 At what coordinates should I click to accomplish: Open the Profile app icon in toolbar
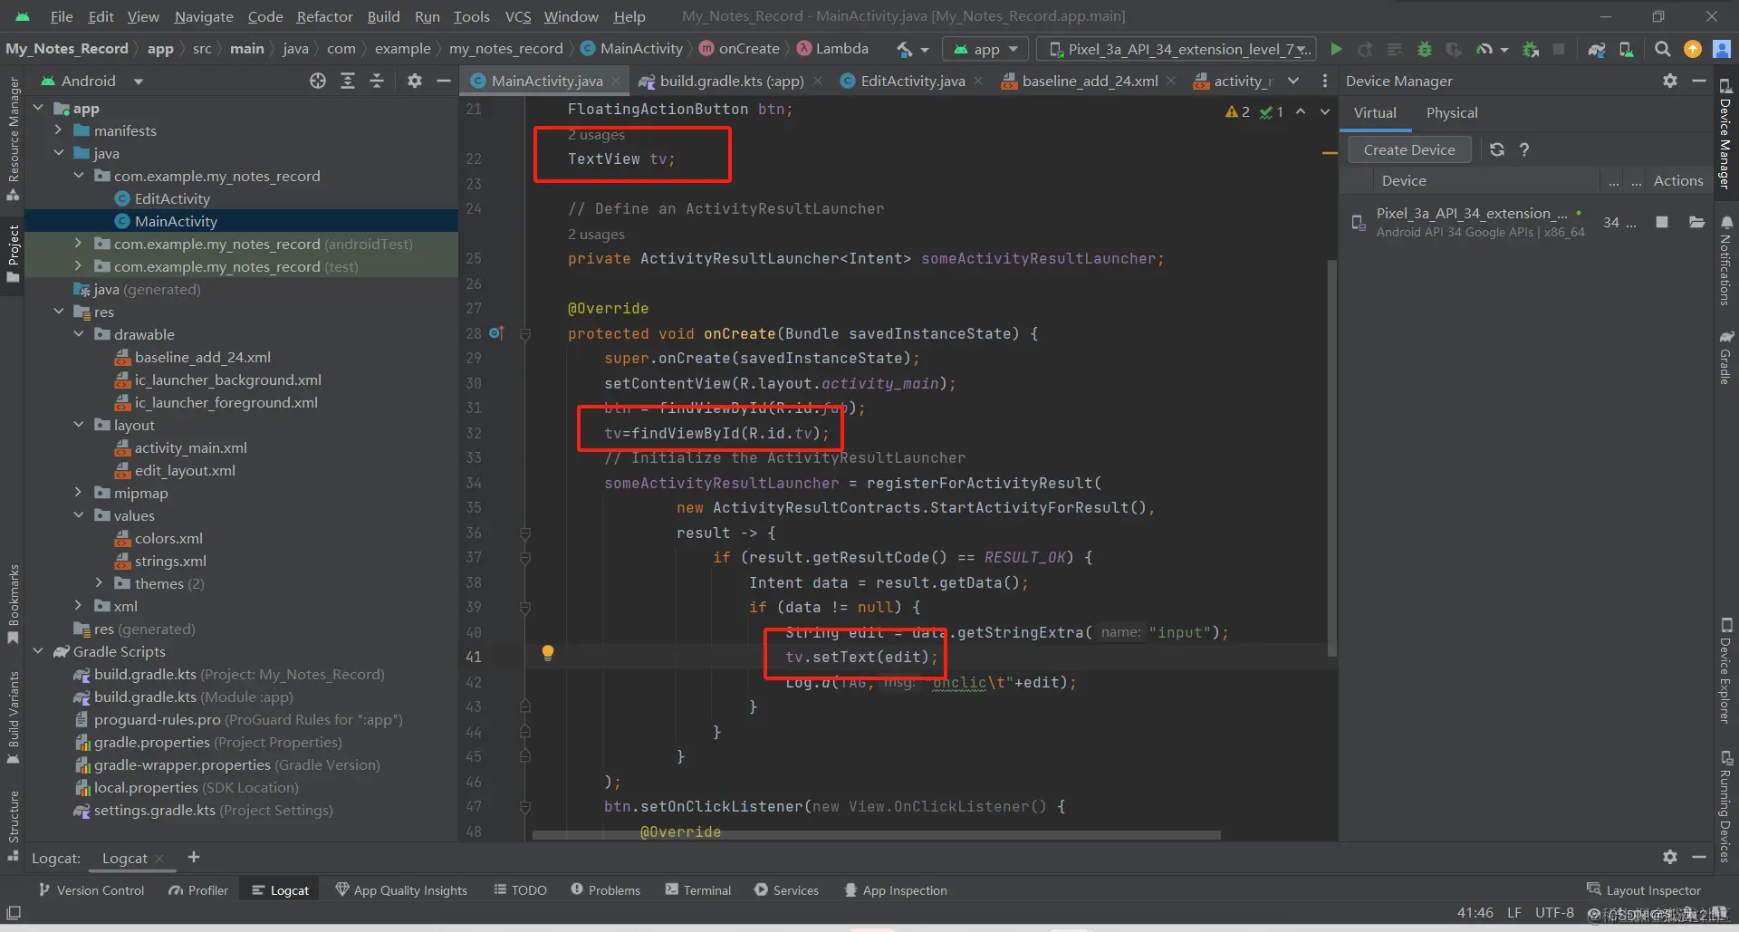tap(1484, 49)
